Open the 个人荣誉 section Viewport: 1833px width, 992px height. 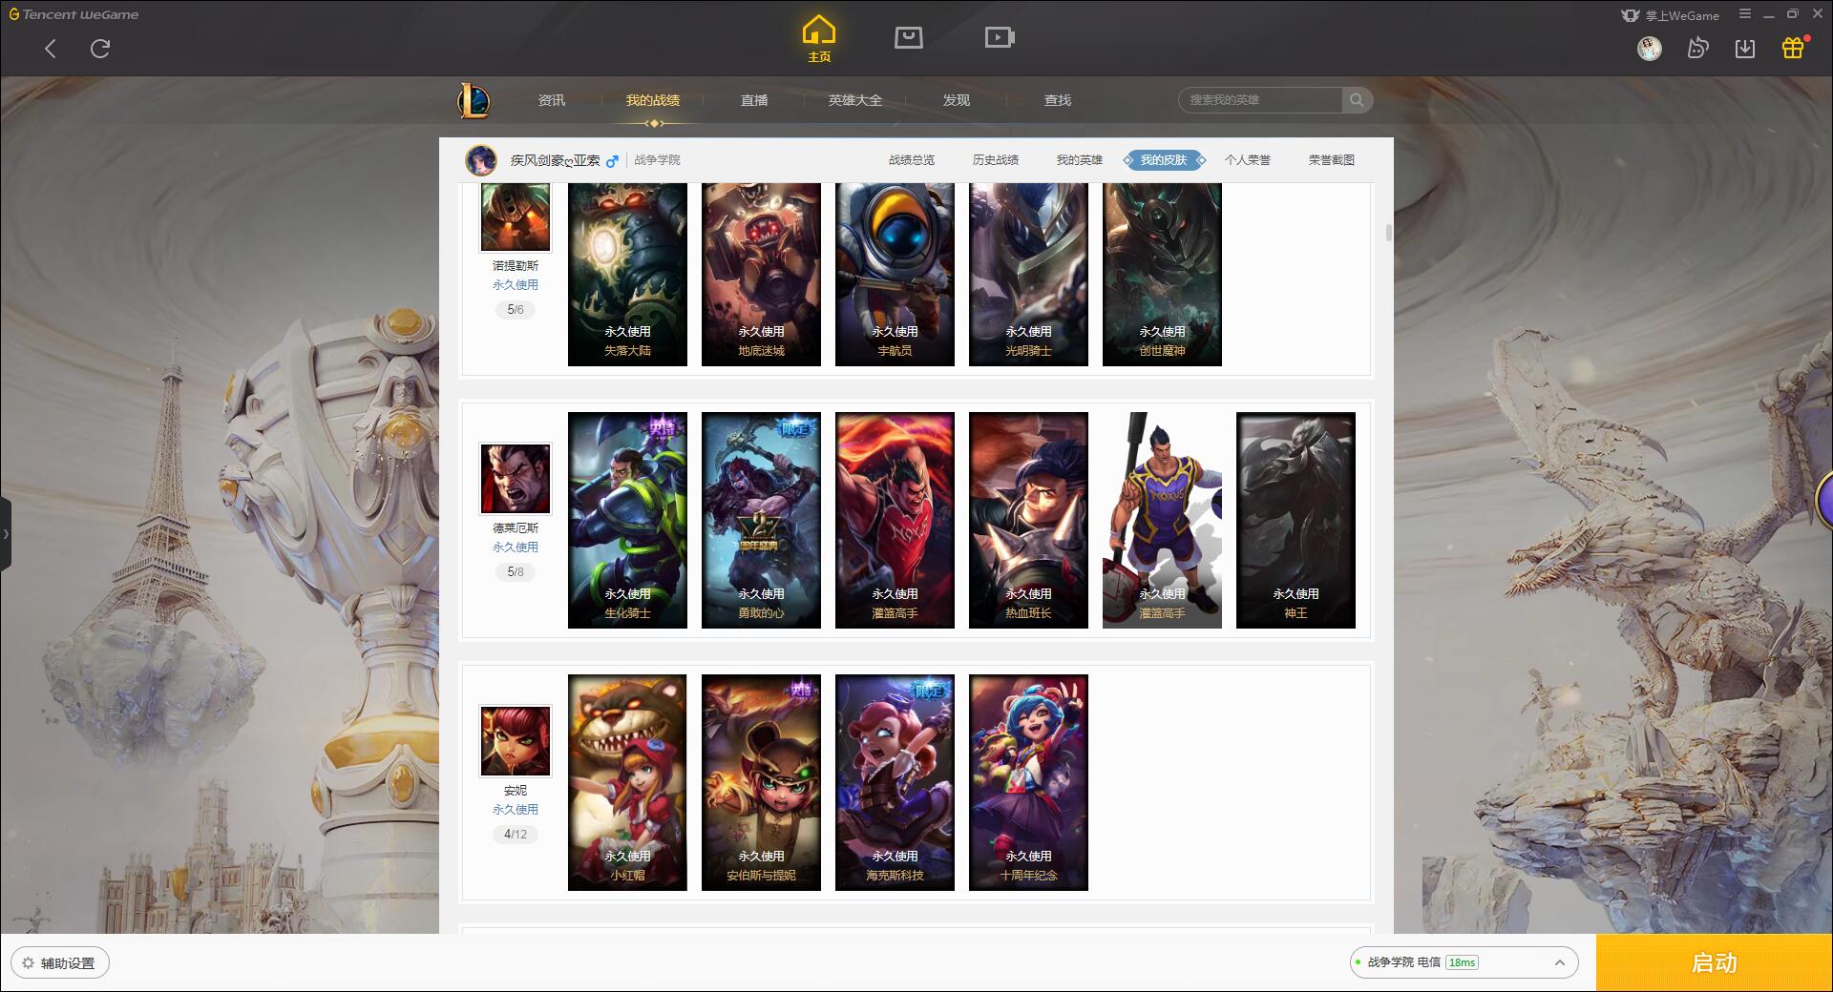point(1248,160)
